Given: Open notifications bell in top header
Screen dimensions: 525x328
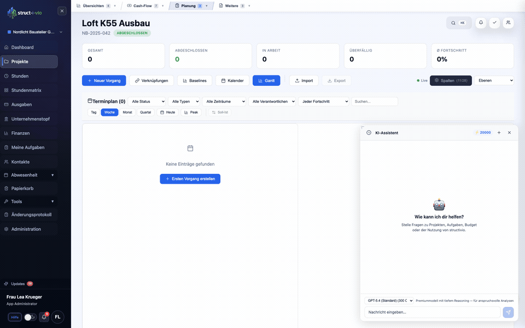Looking at the screenshot, I should pos(481,23).
